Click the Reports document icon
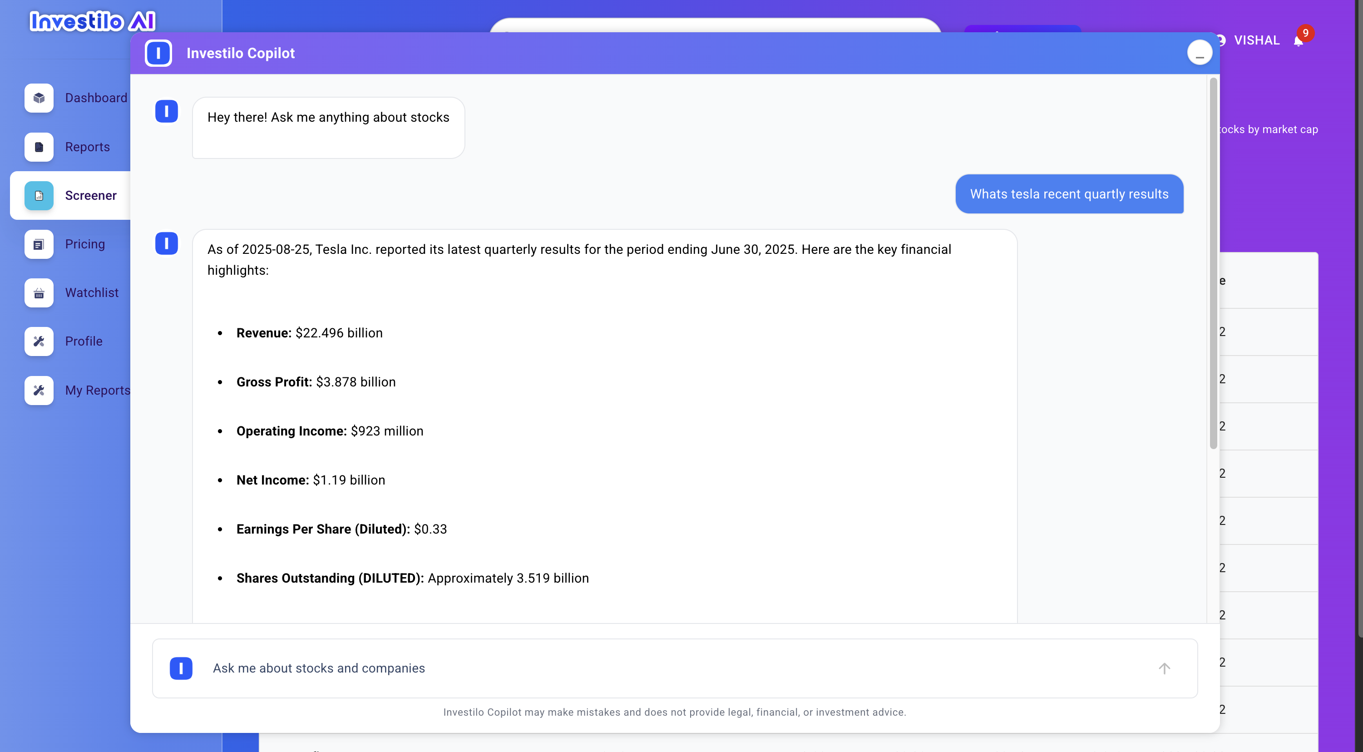The height and width of the screenshot is (752, 1363). [39, 147]
